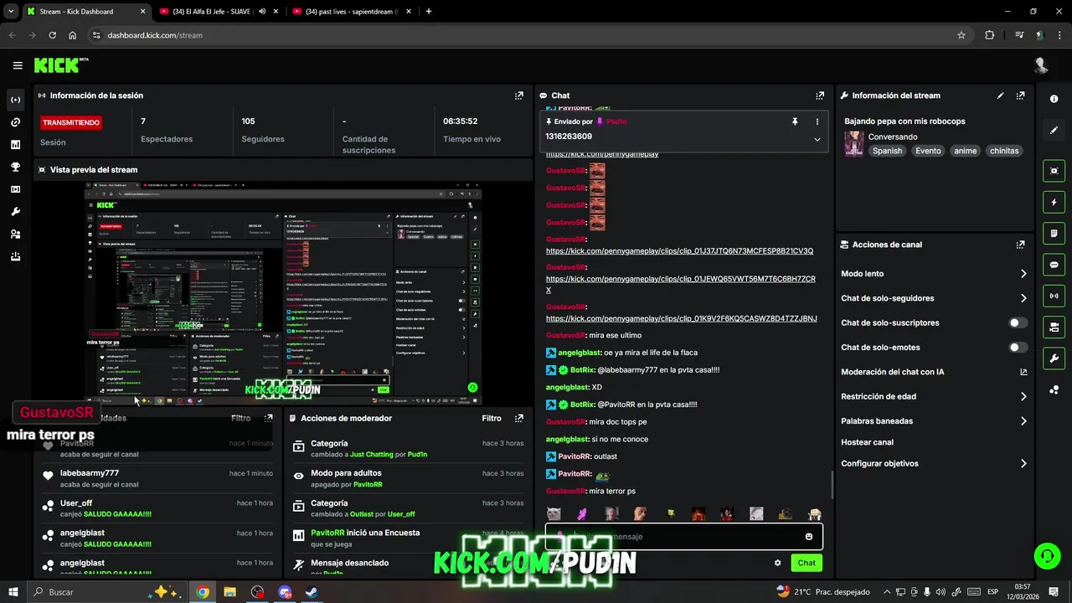1072x603 pixels.
Task: Pop out the Chat panel
Action: pyautogui.click(x=820, y=95)
